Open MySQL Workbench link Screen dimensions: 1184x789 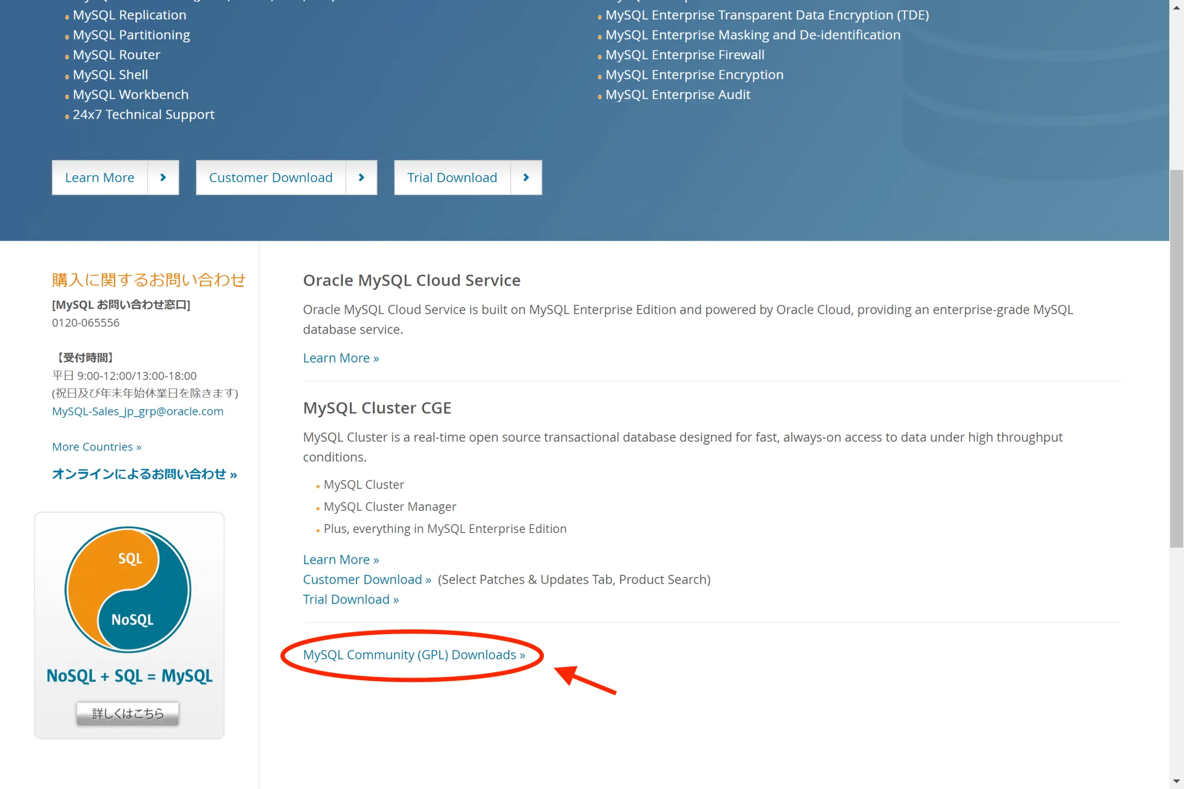(130, 95)
